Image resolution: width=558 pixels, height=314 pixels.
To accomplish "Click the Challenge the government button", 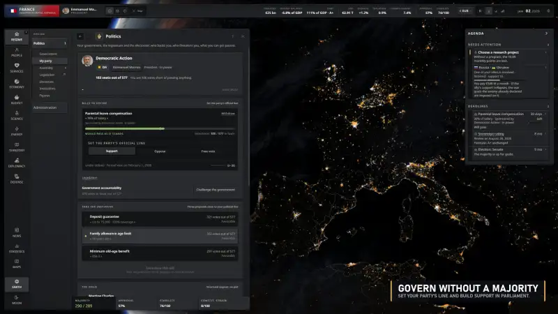I will click(216, 190).
